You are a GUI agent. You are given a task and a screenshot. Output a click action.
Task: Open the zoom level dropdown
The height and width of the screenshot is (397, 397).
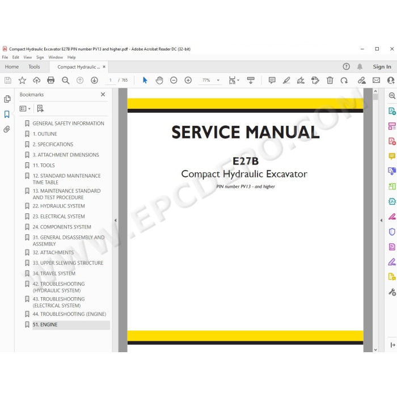(218, 81)
